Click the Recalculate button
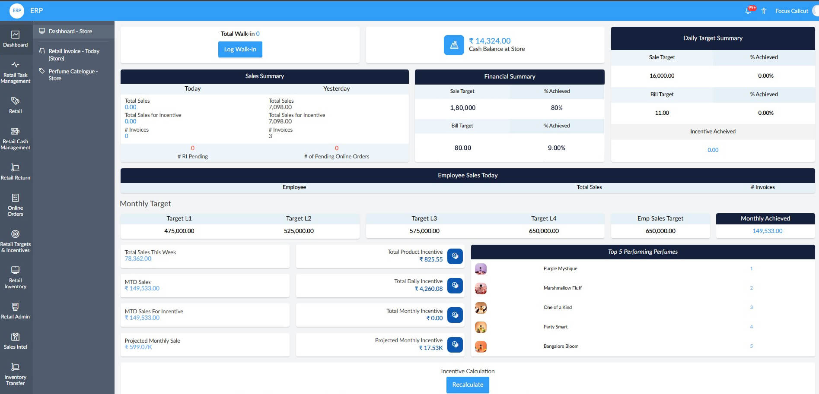This screenshot has height=394, width=819. (x=468, y=385)
